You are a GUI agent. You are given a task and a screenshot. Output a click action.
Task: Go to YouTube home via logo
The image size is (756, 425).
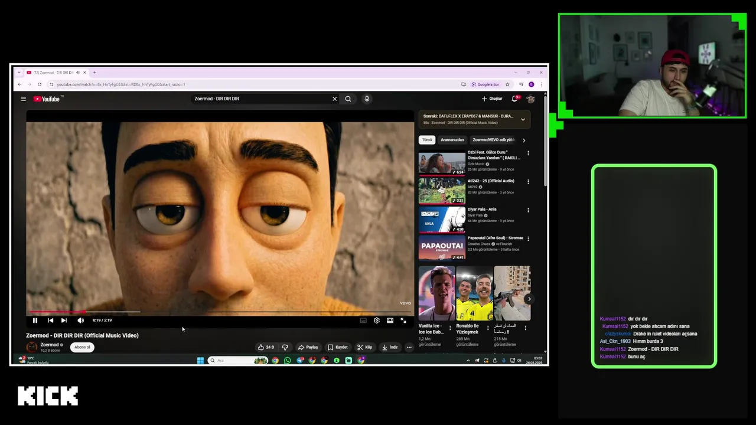(47, 99)
